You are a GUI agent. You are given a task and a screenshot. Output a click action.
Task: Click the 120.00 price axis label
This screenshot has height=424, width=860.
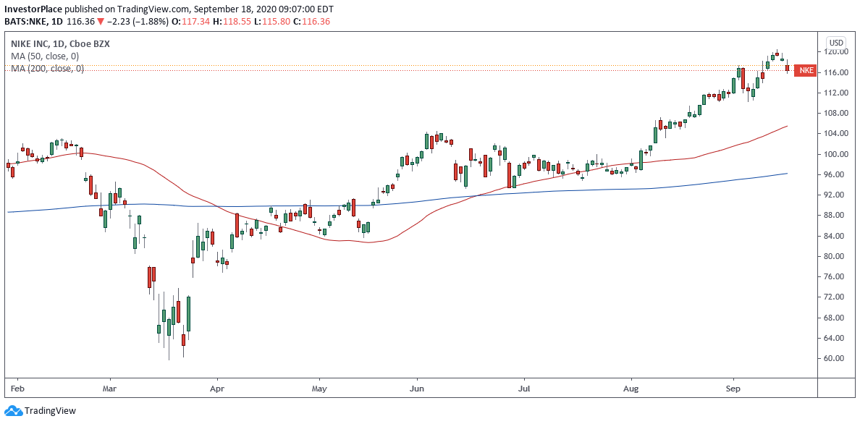point(838,51)
